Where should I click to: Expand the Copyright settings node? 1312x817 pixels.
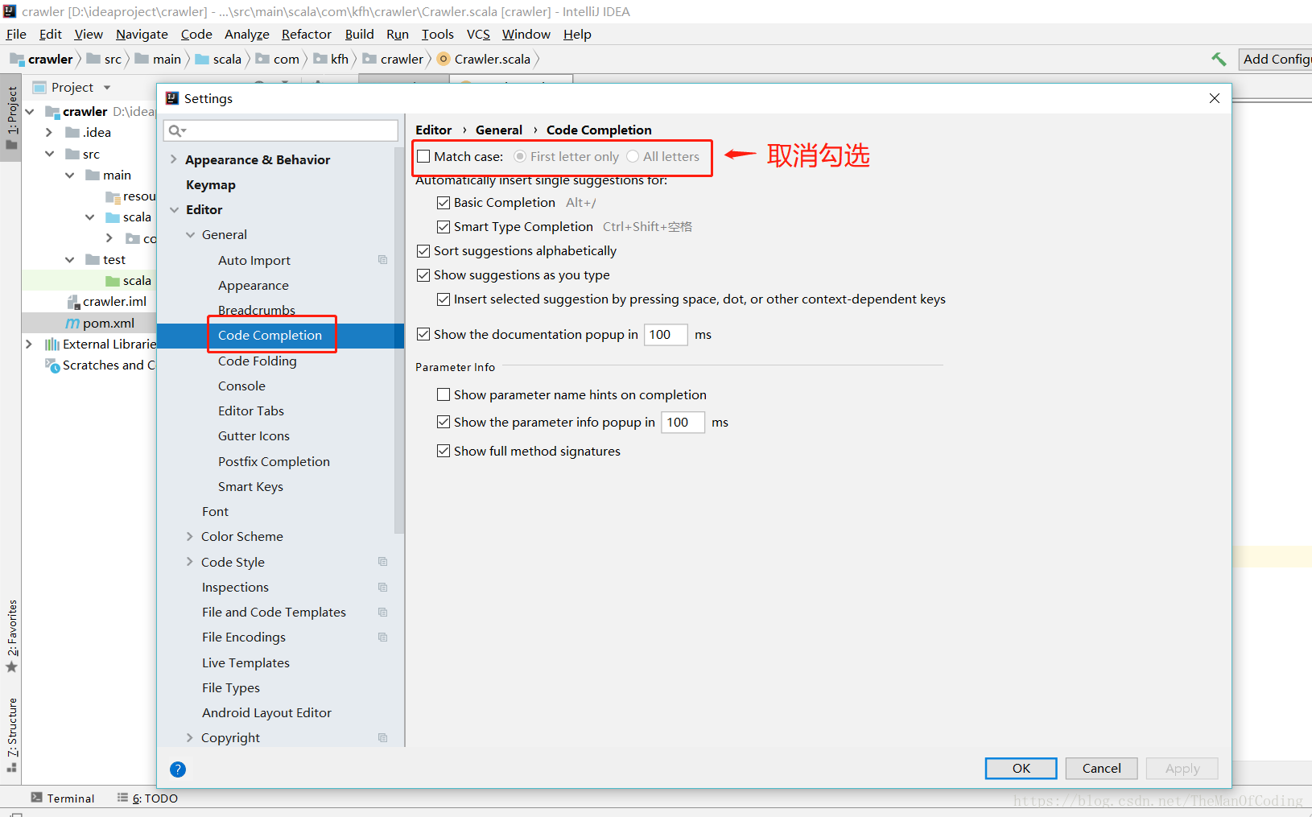190,737
